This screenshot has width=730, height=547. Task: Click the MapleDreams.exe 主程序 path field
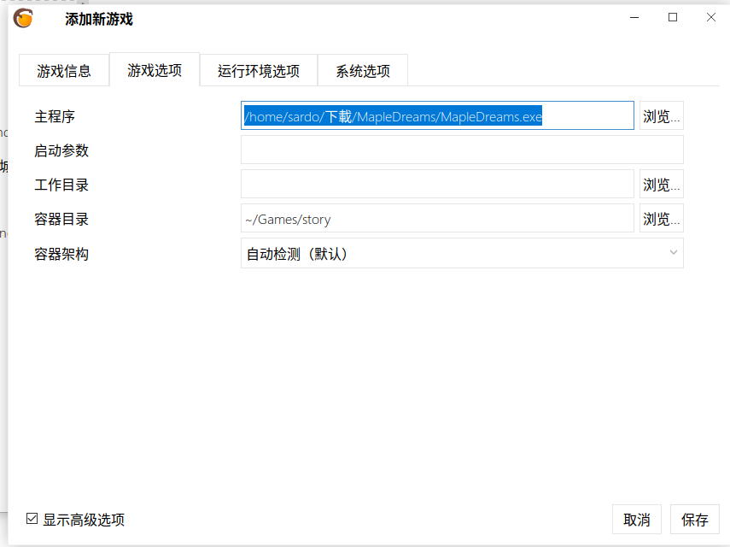click(x=437, y=115)
